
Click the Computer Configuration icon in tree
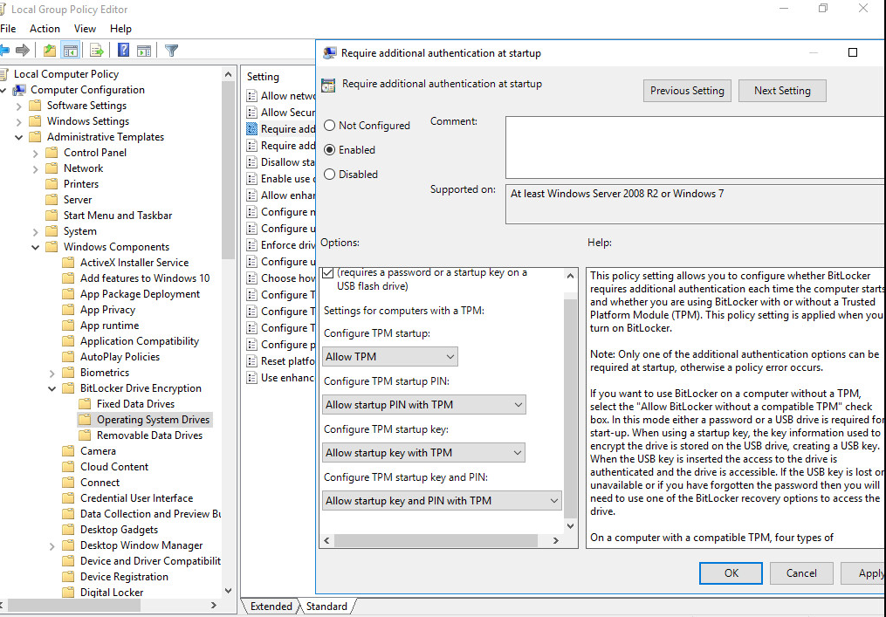(x=19, y=90)
